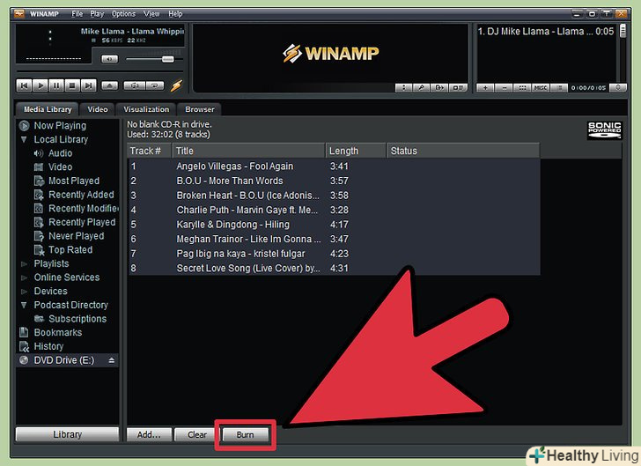641x466 pixels.
Task: Click the volume slider handle
Action: pos(167,59)
